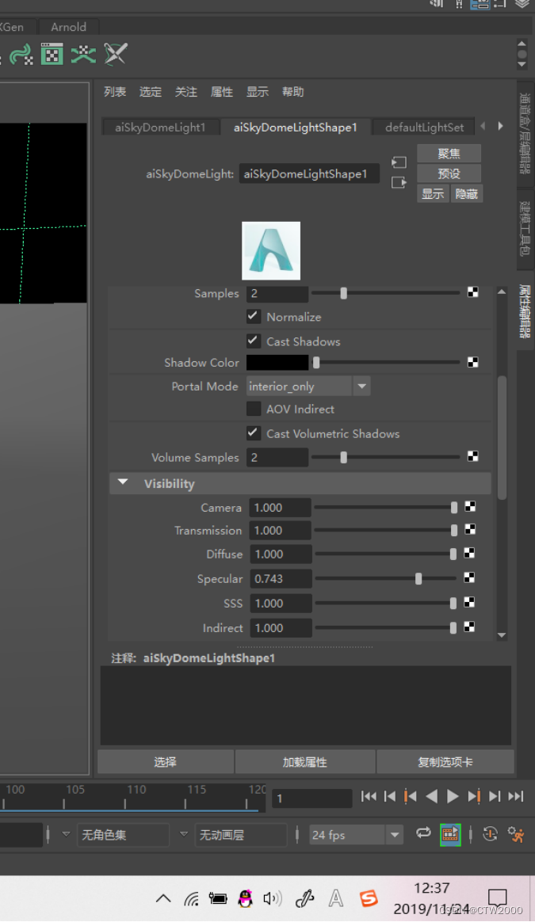Viewport: 535px width, 922px height.
Task: Click the Camera map checker icon
Action: coord(470,507)
